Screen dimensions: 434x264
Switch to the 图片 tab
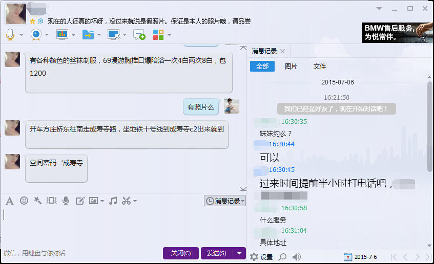[291, 67]
